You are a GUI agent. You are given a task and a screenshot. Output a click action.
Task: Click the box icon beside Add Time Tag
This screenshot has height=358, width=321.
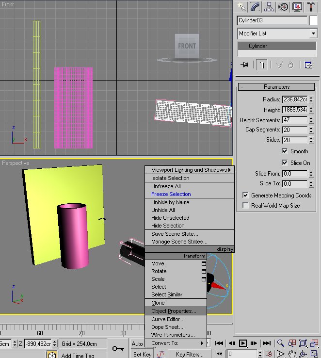[x=52, y=355]
